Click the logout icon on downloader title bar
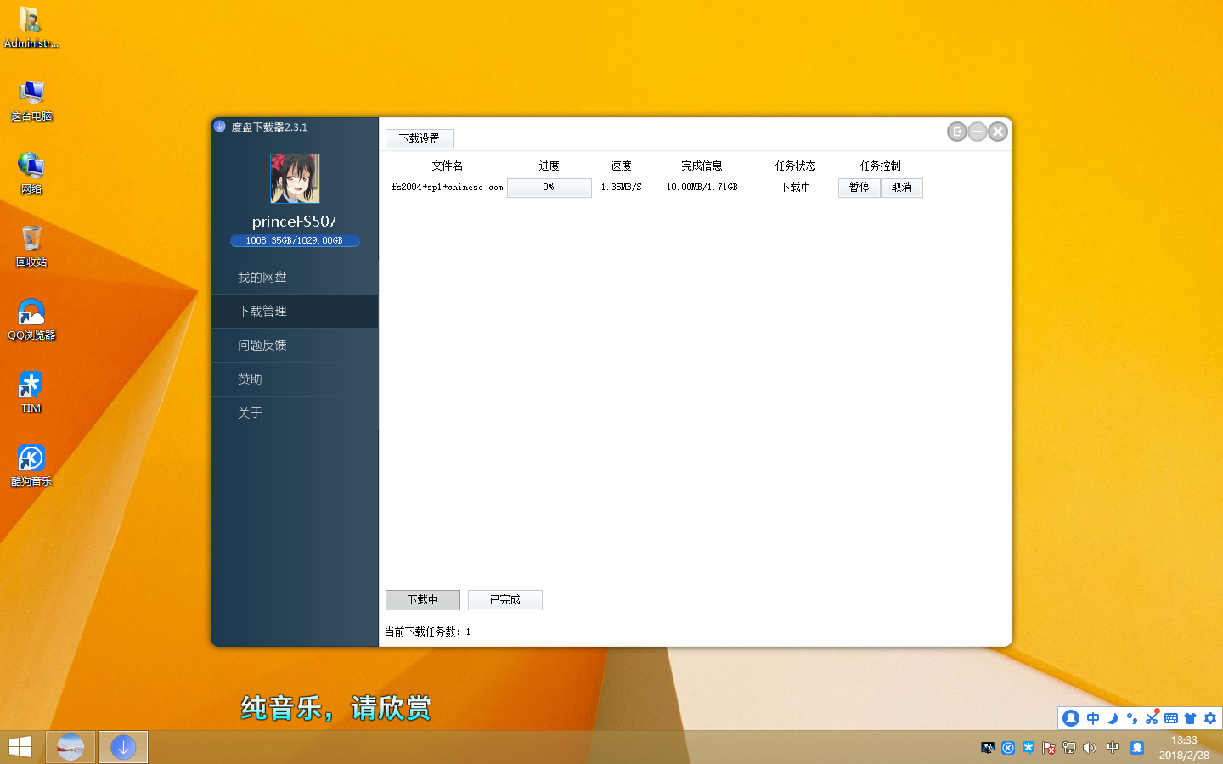This screenshot has width=1223, height=764. (956, 132)
